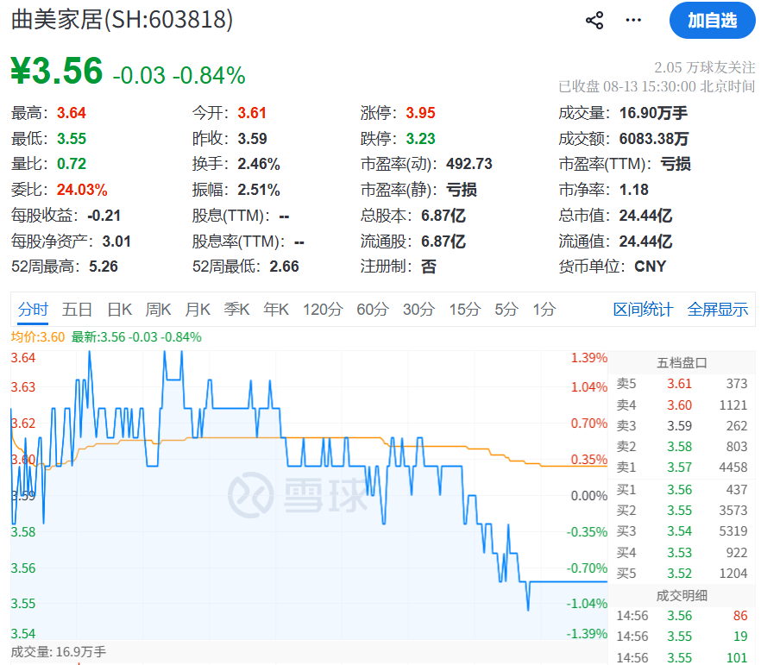Viewport: 761px width, 665px height.
Task: Click the 52周最高 value 5.26
Action: (x=104, y=267)
